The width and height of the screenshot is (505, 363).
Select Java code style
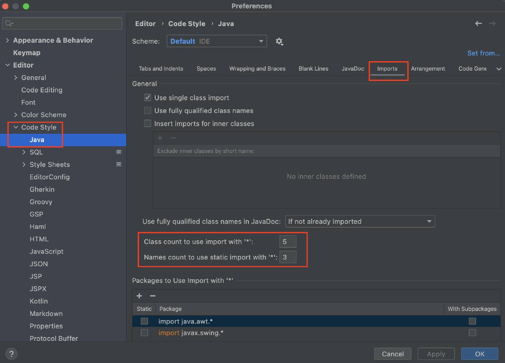[x=63, y=140]
